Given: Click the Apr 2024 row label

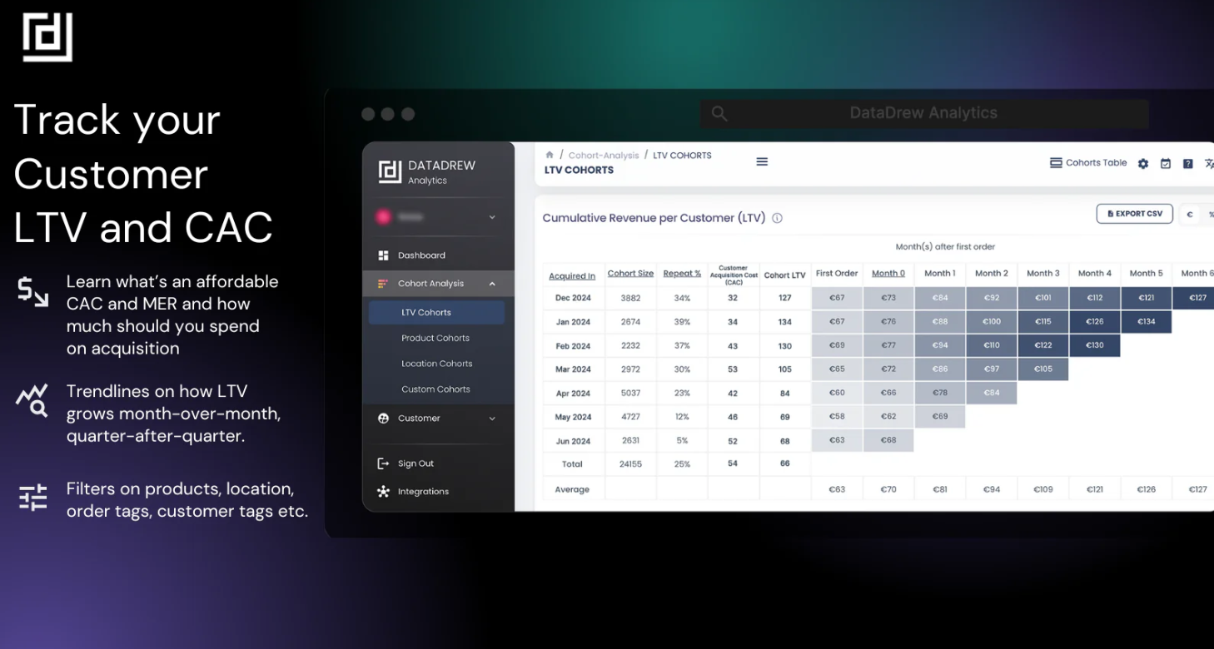Looking at the screenshot, I should coord(572,394).
